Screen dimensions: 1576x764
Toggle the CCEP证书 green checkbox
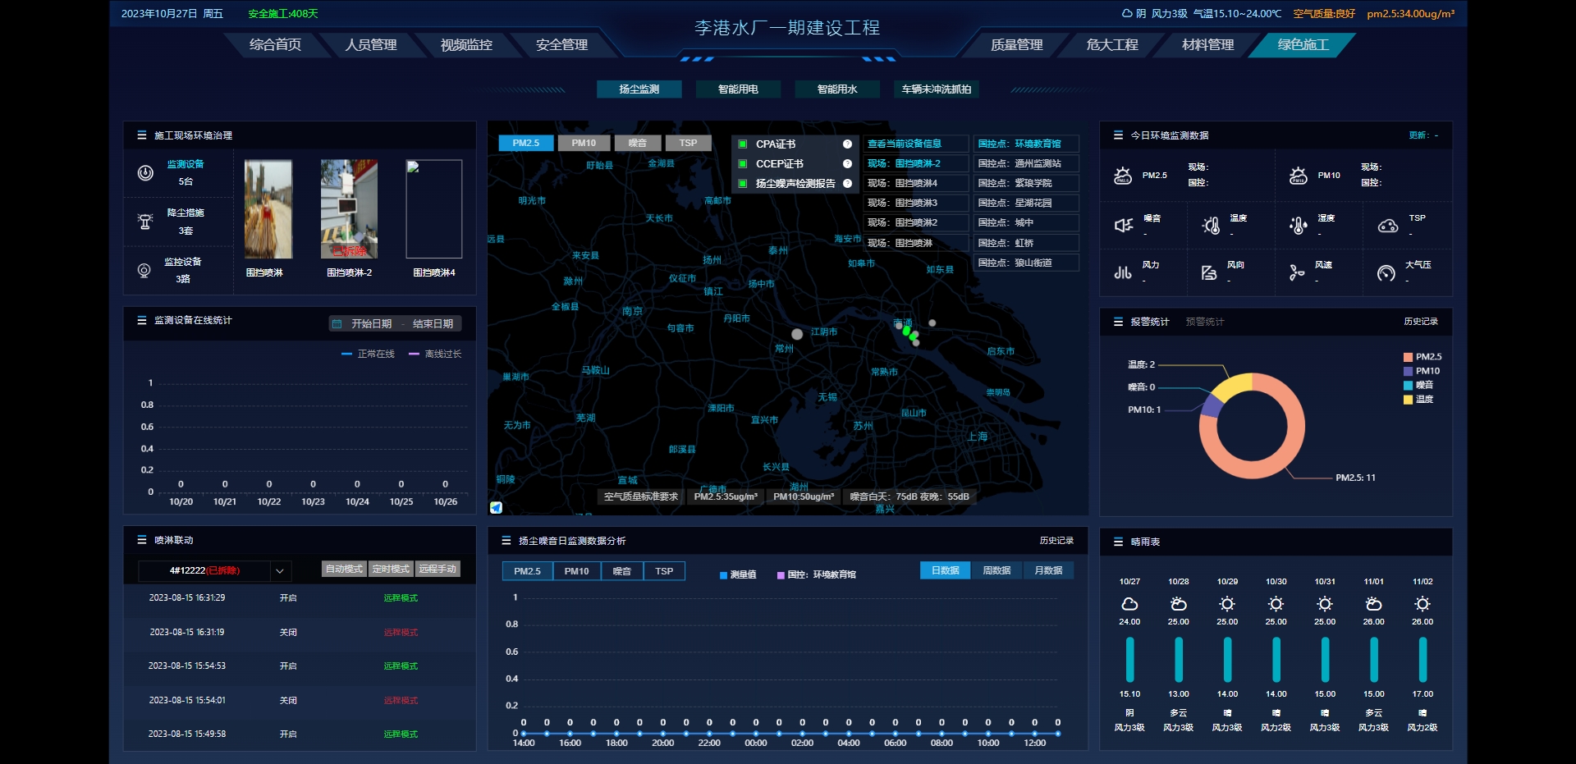[742, 163]
